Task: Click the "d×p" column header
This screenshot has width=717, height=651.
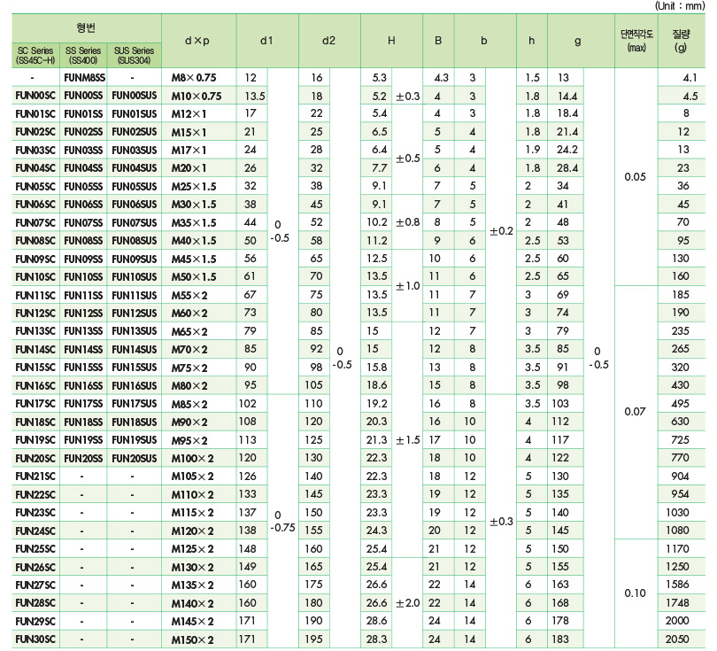Action: click(198, 41)
